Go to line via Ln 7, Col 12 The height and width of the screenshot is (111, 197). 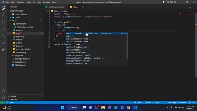tap(139, 102)
